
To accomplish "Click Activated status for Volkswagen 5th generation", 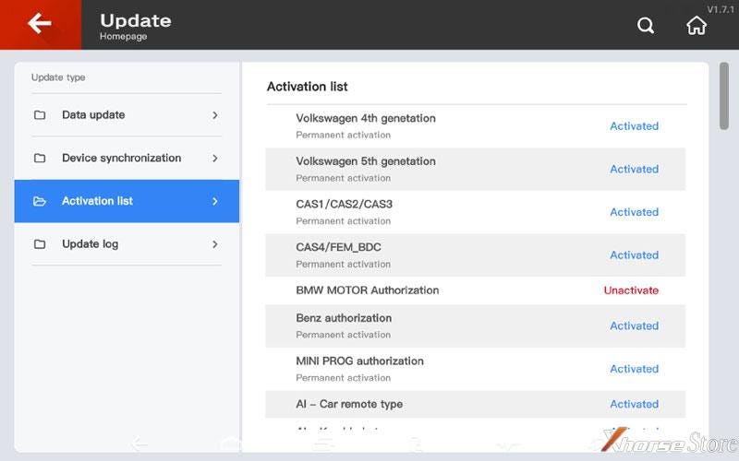I will pos(634,169).
